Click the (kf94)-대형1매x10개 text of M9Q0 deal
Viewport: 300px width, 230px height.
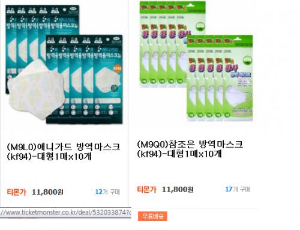(x=179, y=154)
